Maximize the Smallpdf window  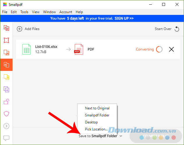point(164,4)
